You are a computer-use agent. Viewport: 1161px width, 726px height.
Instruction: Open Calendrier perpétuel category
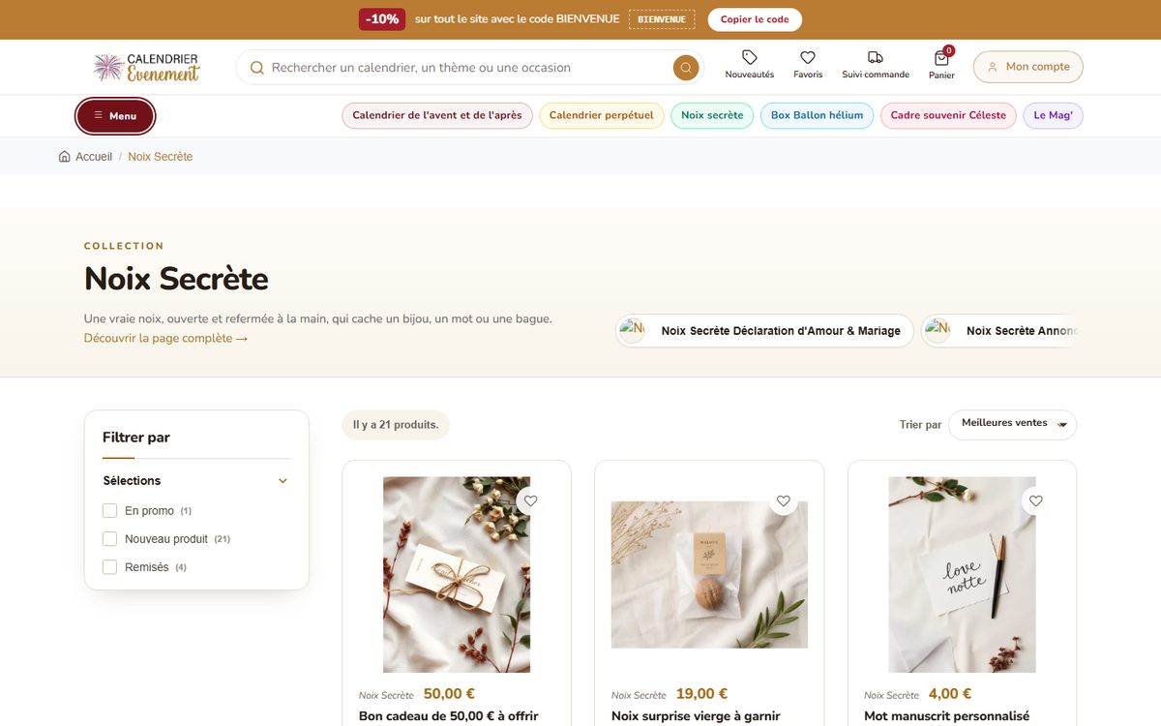(602, 115)
